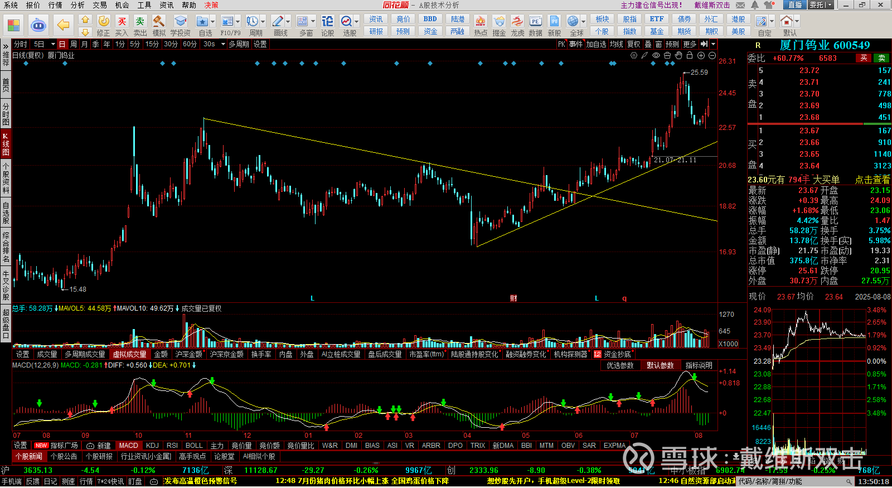Switch to BOLL indicator tab
892x488 pixels.
(x=194, y=446)
